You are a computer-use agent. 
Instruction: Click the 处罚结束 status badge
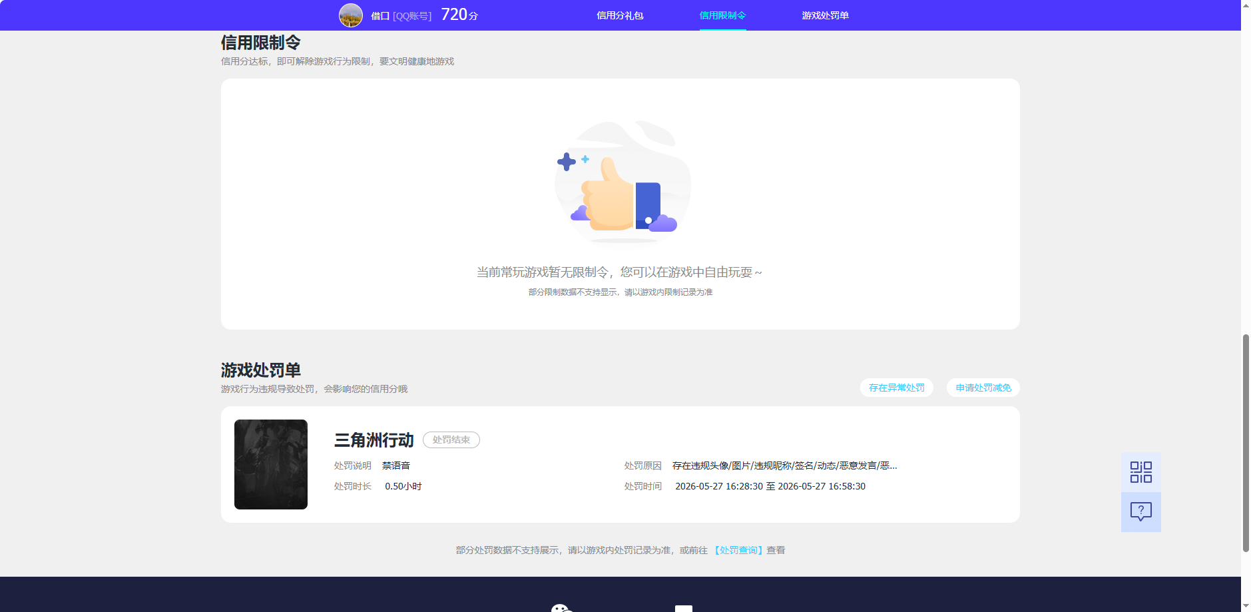(451, 440)
